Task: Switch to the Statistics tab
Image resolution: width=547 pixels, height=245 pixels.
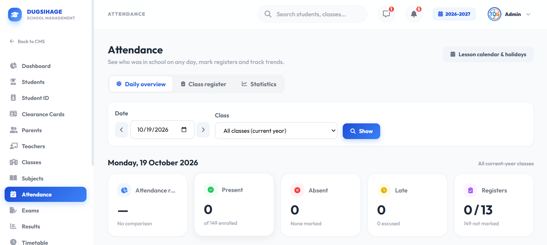Action: pyautogui.click(x=259, y=84)
